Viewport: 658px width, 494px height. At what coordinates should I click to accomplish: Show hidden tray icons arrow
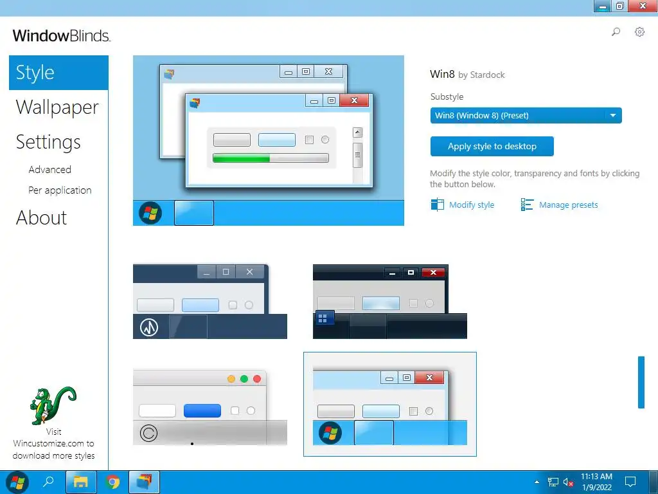pyautogui.click(x=537, y=482)
